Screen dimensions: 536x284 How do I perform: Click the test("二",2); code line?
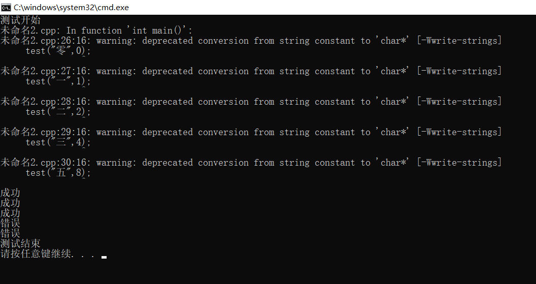[x=58, y=112]
